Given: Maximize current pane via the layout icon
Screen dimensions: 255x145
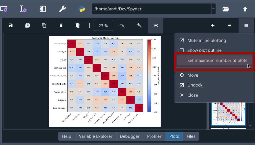Looking at the screenshot, I should (43, 9).
